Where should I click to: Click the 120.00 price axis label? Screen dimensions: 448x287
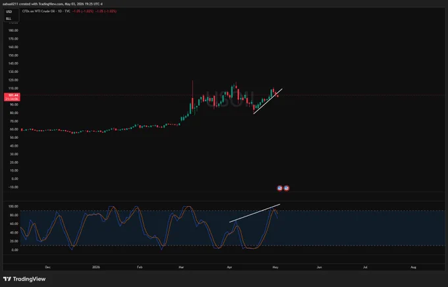(x=13, y=80)
